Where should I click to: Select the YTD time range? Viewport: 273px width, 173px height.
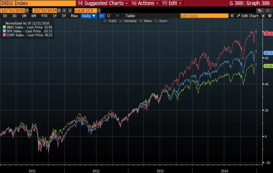click(44, 16)
